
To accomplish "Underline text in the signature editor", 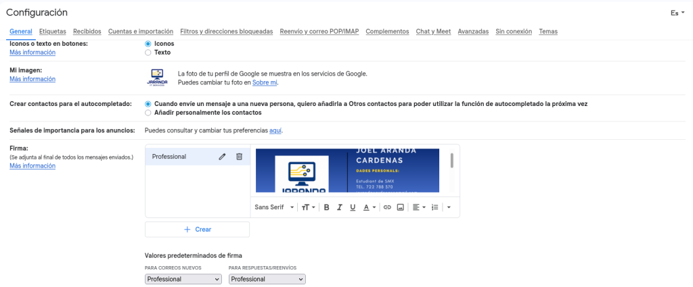I will point(353,207).
